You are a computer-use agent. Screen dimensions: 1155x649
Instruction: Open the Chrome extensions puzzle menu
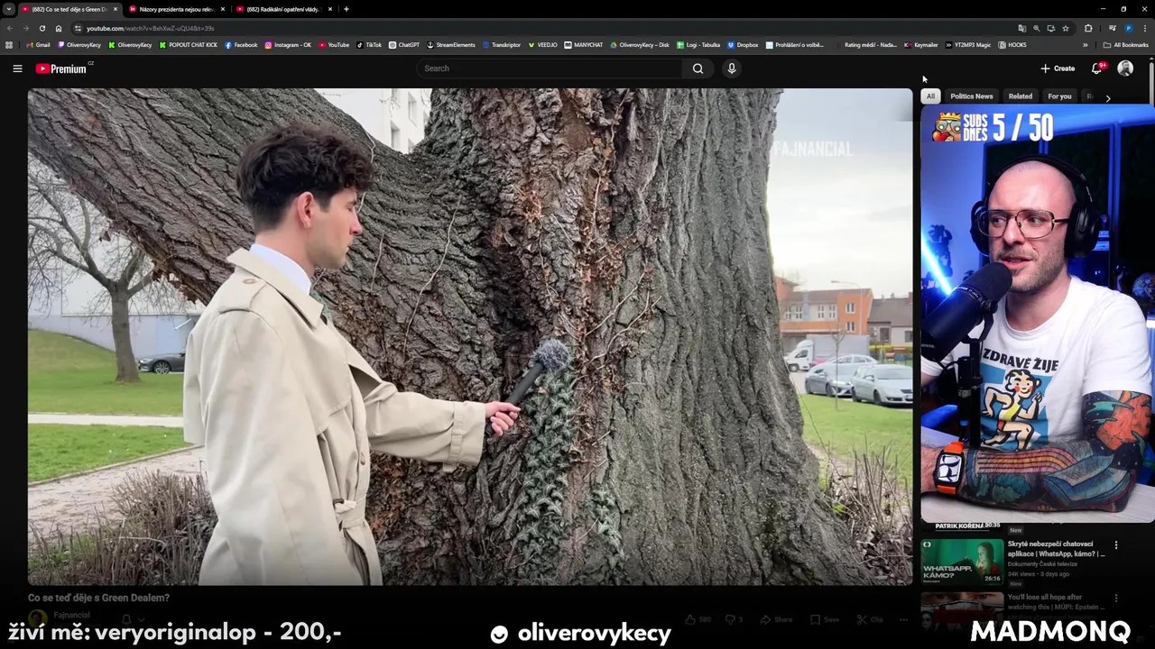[x=1088, y=28]
